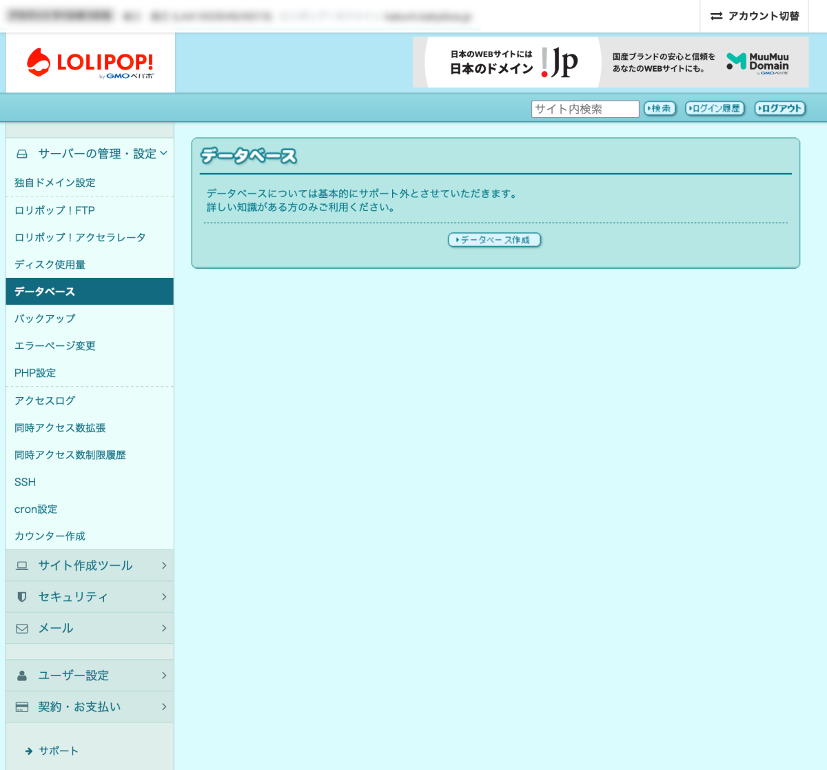This screenshot has height=770, width=827.
Task: Click the account switch arrows icon
Action: (717, 16)
